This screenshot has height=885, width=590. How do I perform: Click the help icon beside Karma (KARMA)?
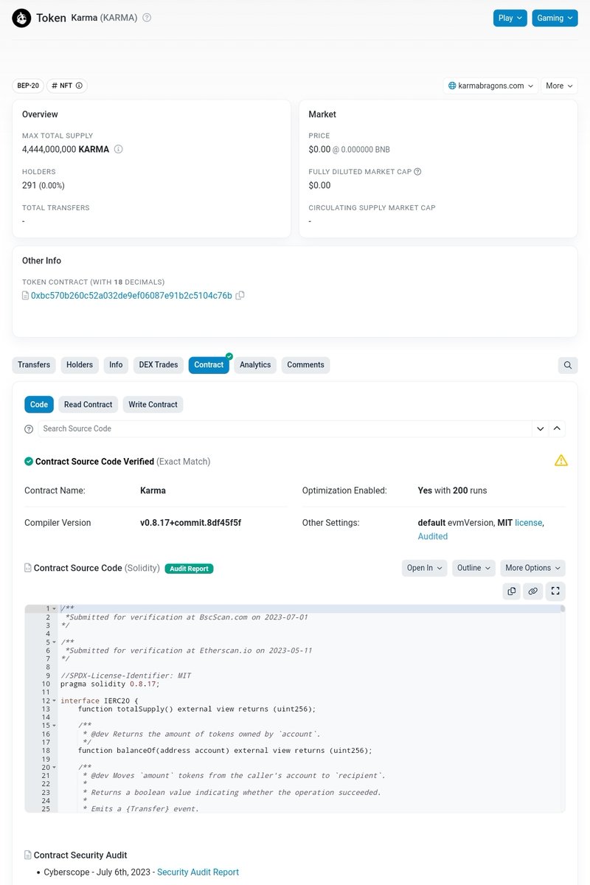147,18
